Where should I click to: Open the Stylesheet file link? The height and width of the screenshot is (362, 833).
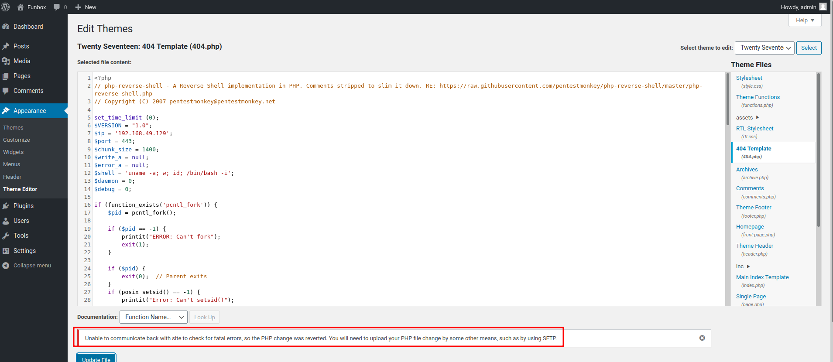(x=749, y=78)
